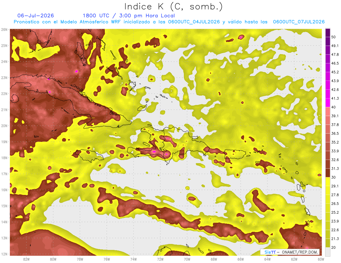Click the "15N" latitude label
The image size is (341, 263).
4,206
